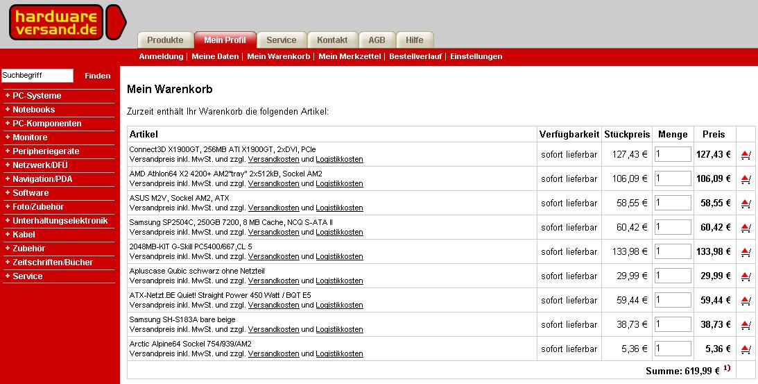The image size is (758, 384).
Task: Open Versandkosten link in Apluscase Qubic row
Action: tap(274, 281)
